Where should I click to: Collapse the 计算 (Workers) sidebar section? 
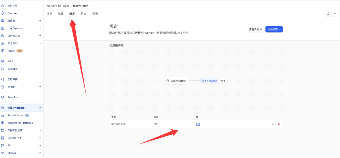click(x=40, y=108)
